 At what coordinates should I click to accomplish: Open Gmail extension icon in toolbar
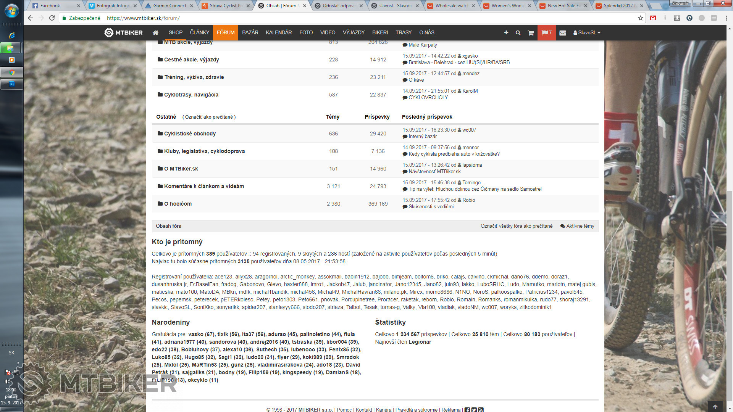[653, 18]
